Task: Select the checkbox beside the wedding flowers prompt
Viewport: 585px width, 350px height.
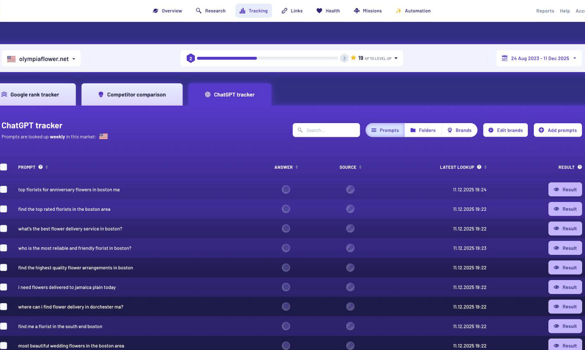Action: [4, 345]
